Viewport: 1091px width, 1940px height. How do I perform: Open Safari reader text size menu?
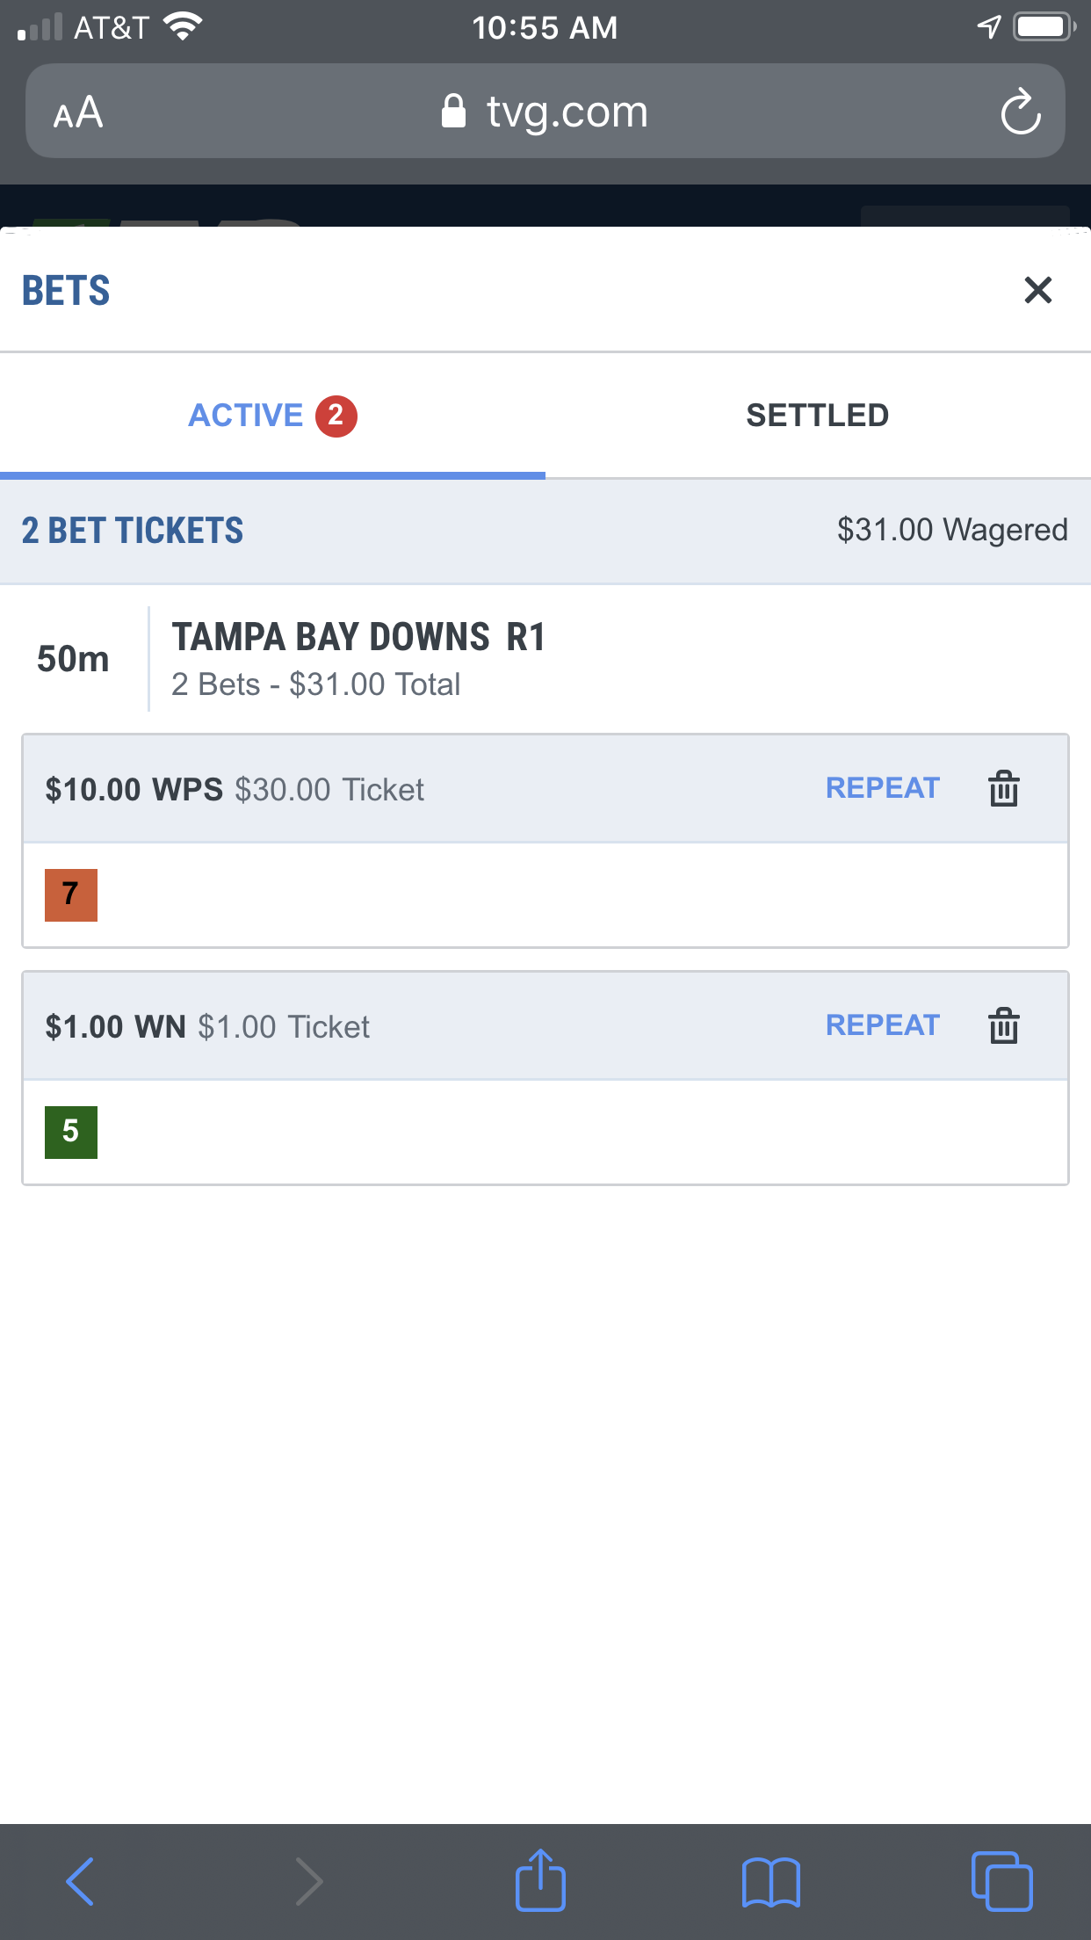(x=78, y=112)
